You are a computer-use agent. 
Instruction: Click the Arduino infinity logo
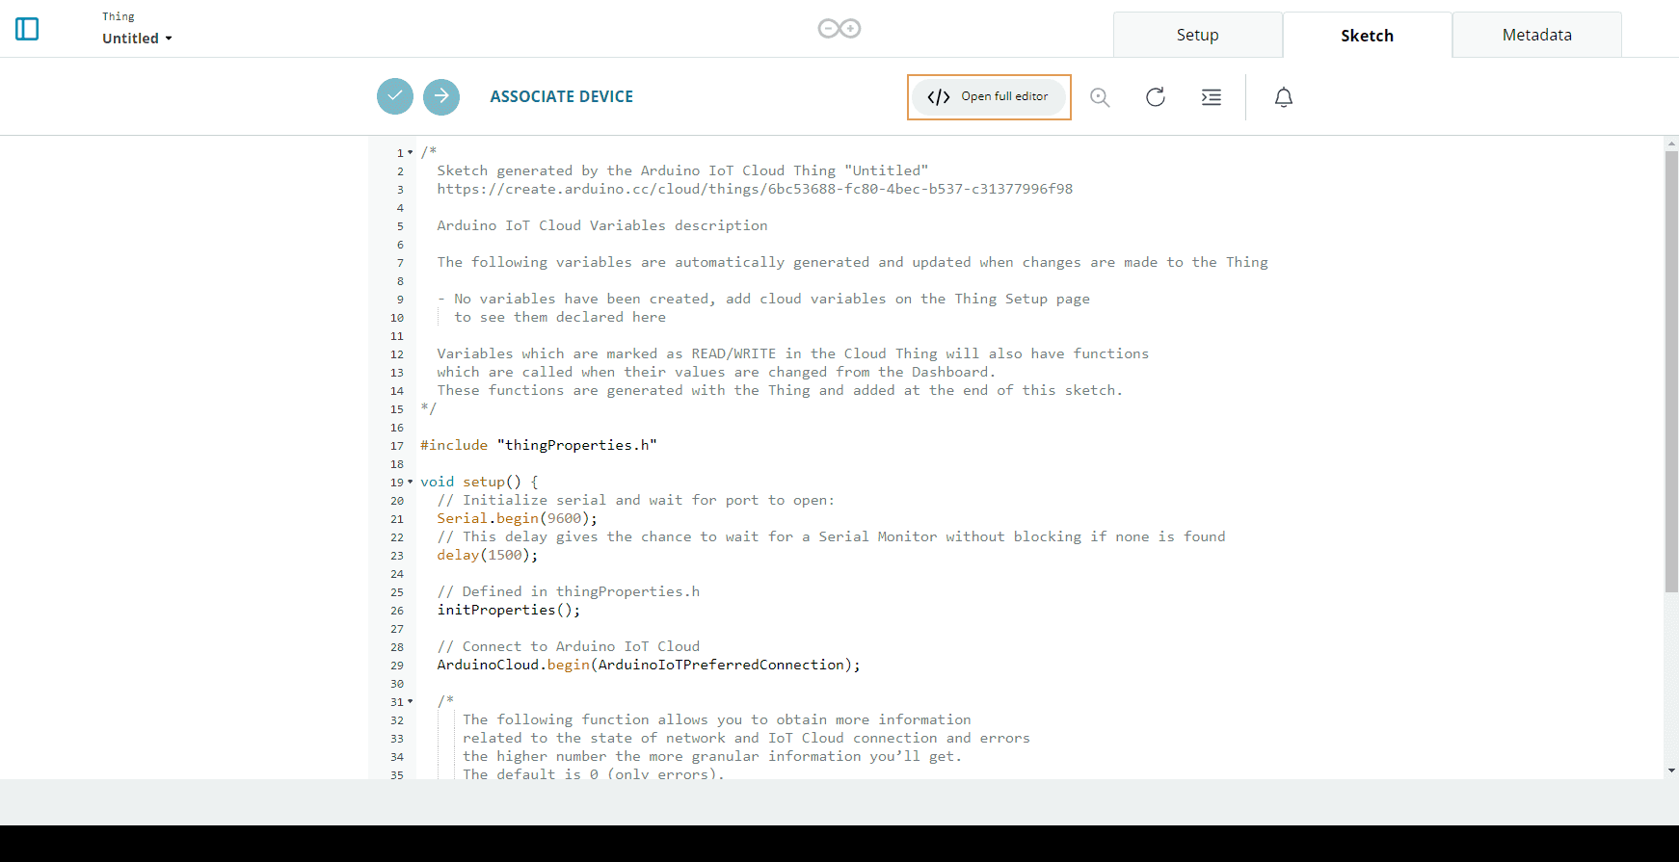(x=839, y=29)
